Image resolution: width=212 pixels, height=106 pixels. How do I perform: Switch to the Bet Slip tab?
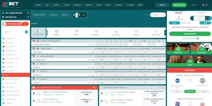(x=178, y=13)
